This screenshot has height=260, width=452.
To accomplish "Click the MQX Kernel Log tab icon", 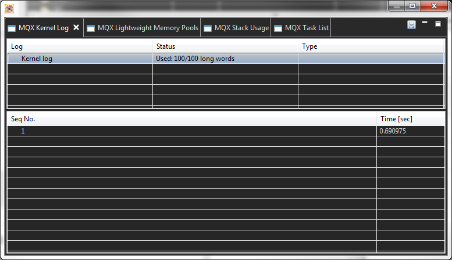I will click(x=12, y=28).
